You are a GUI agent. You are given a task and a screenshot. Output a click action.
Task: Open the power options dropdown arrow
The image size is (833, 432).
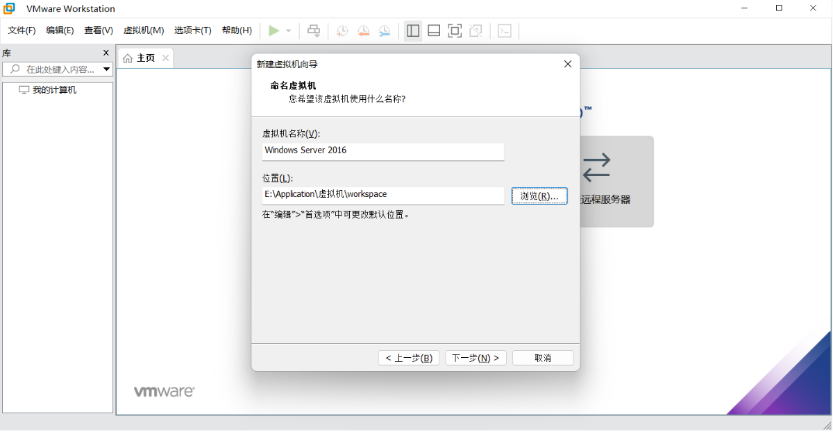pyautogui.click(x=289, y=31)
